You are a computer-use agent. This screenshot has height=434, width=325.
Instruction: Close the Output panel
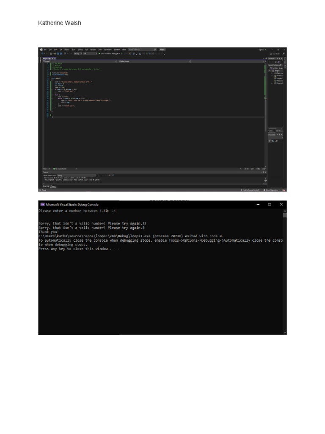click(265, 172)
